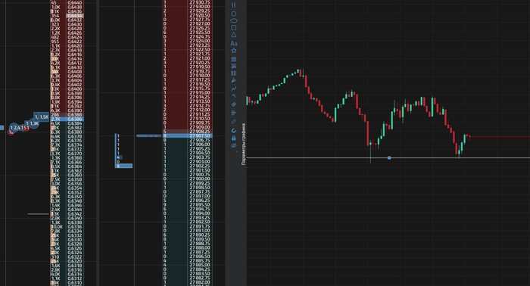
Task: Select the rectangle drawing tool
Action: point(233,28)
